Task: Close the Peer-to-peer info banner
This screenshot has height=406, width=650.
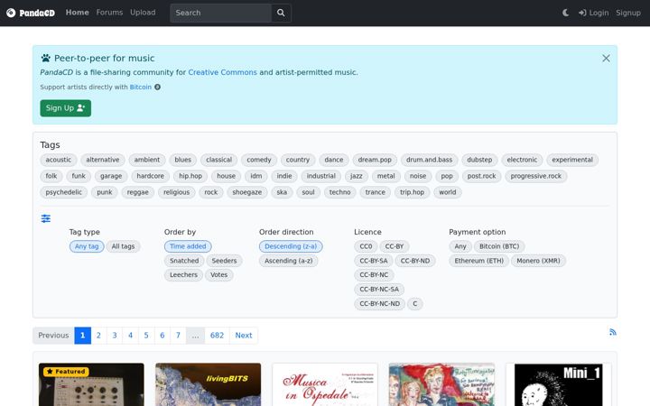Action: [606, 59]
